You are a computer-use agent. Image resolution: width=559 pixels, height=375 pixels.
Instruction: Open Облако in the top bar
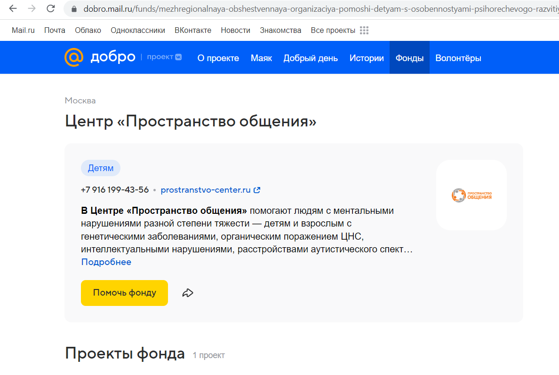[x=88, y=30]
